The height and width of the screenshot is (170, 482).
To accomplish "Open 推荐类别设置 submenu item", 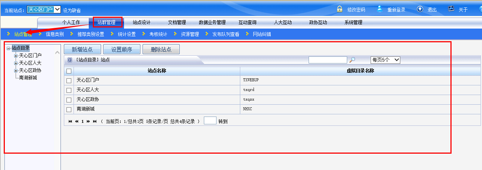I will point(91,34).
